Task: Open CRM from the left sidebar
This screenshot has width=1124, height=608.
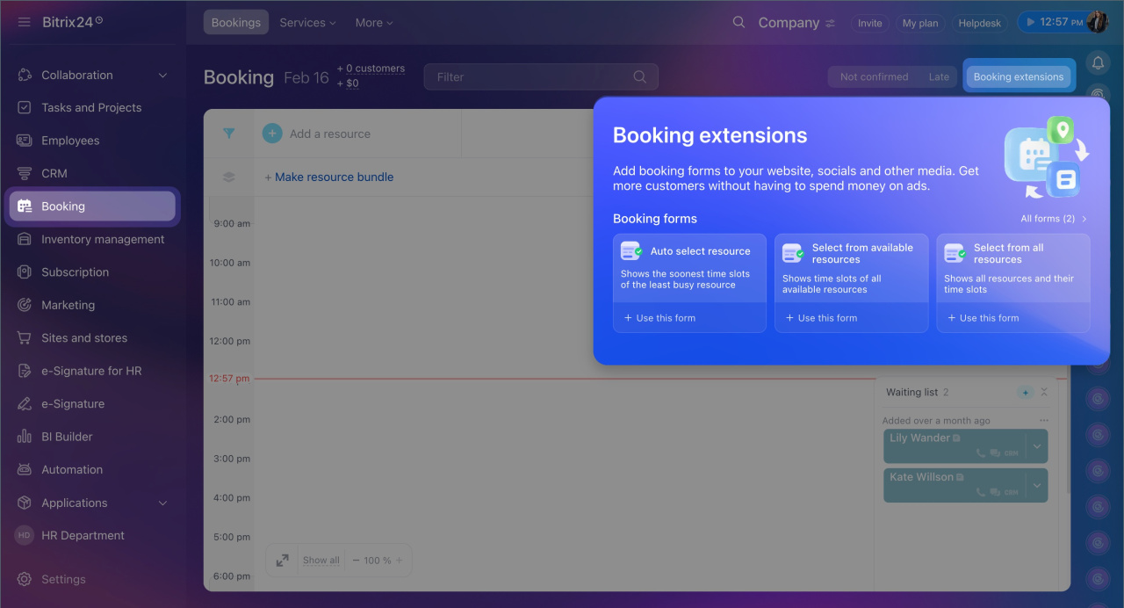Action: coord(54,174)
